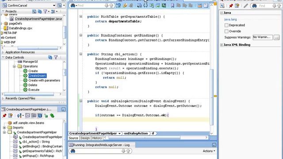Image resolution: width=283 pixels, height=159 pixels.
Task: Collapse the Java section in Property Inspector
Action: coord(222,13)
